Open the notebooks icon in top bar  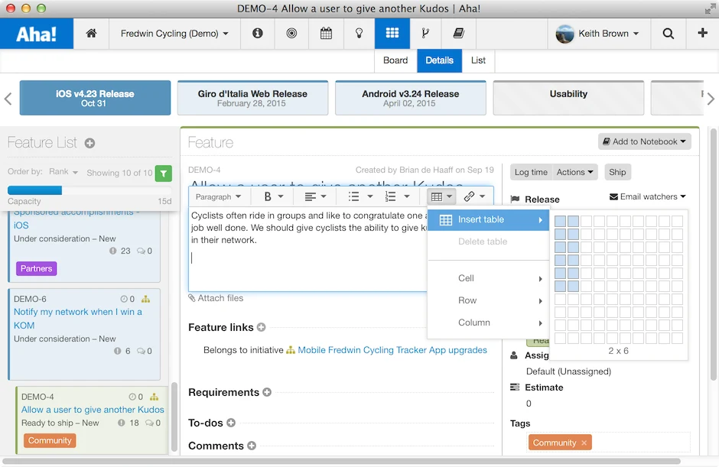458,33
